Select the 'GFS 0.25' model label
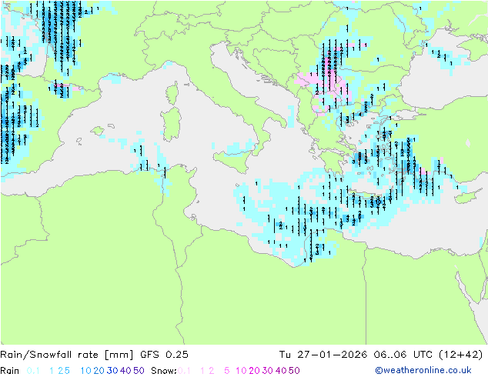The width and height of the screenshot is (488, 377). point(164,355)
